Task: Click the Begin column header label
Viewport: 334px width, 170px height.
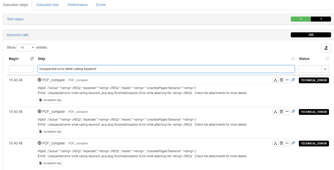Action: (x=14, y=59)
